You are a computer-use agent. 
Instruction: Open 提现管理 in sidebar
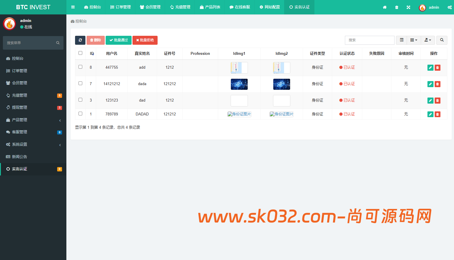[33, 107]
